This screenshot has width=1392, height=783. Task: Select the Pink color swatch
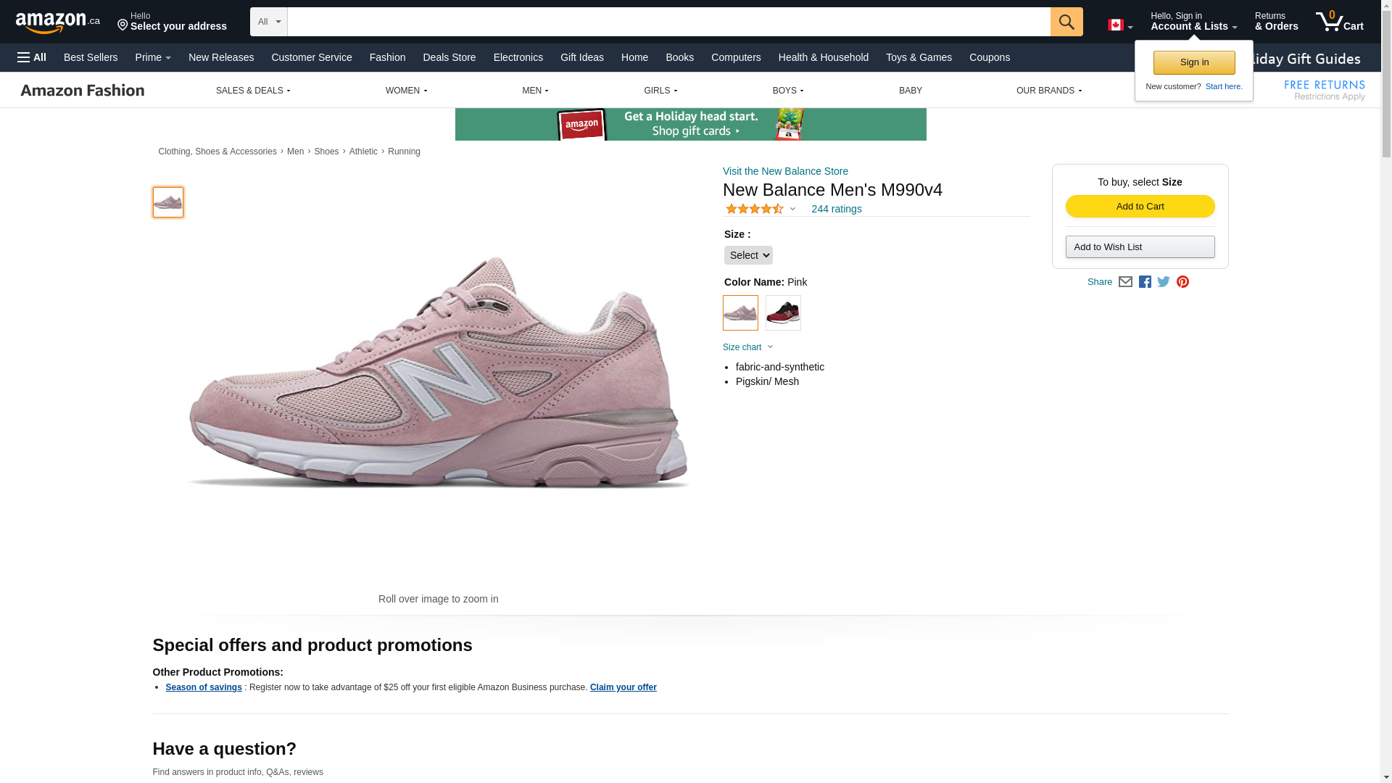740,313
